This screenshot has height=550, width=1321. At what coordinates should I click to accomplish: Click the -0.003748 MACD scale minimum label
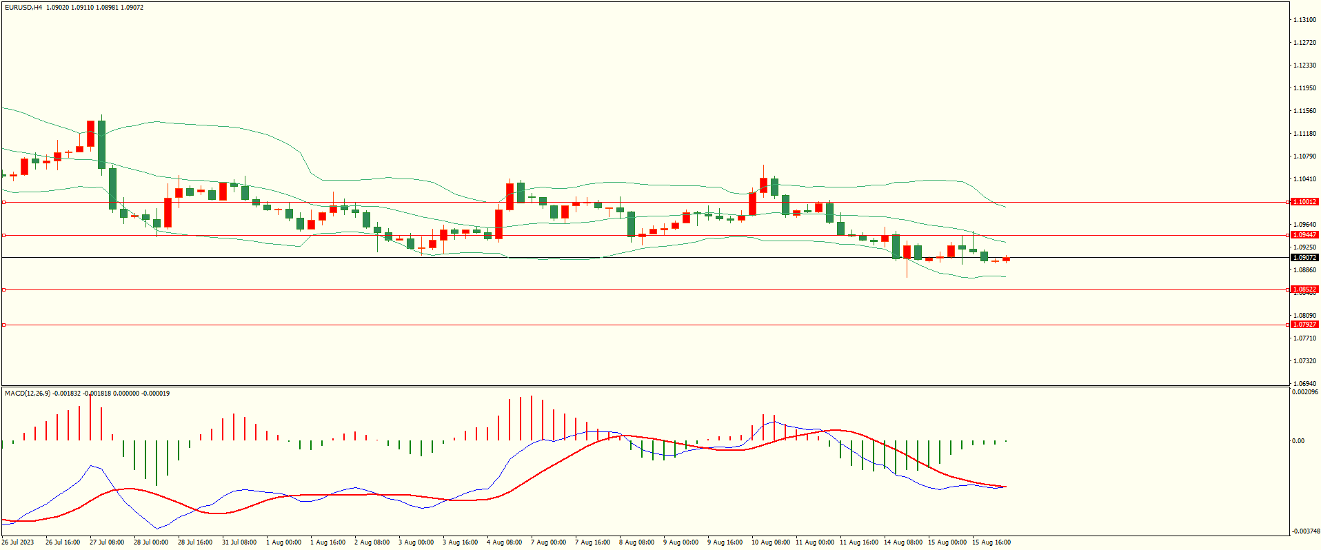tap(1305, 531)
